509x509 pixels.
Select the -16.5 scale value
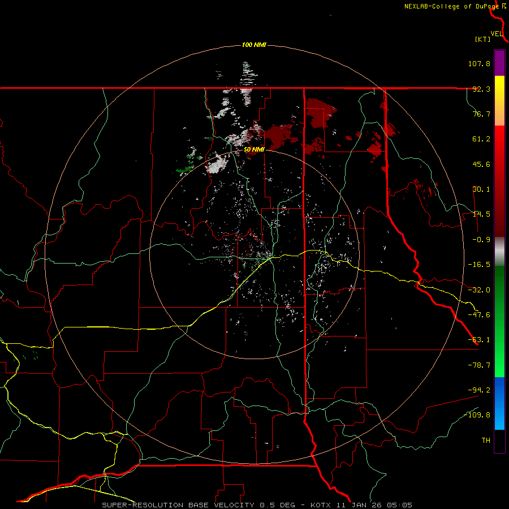click(479, 265)
